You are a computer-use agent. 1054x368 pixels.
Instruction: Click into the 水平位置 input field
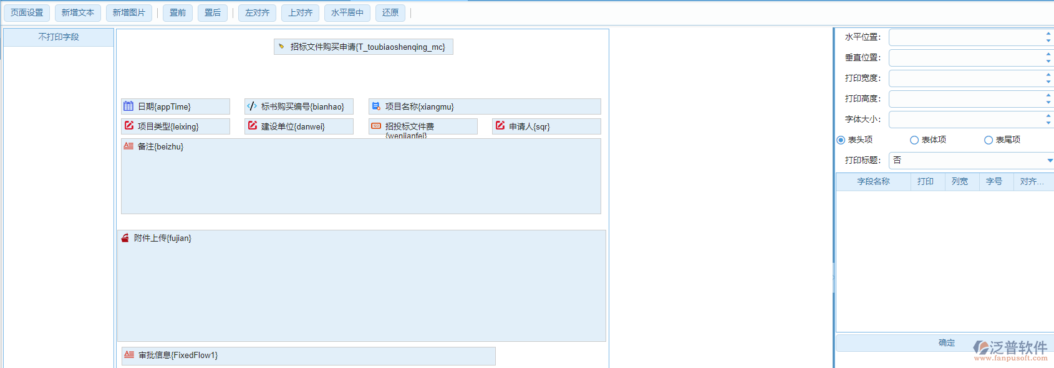pyautogui.click(x=967, y=37)
